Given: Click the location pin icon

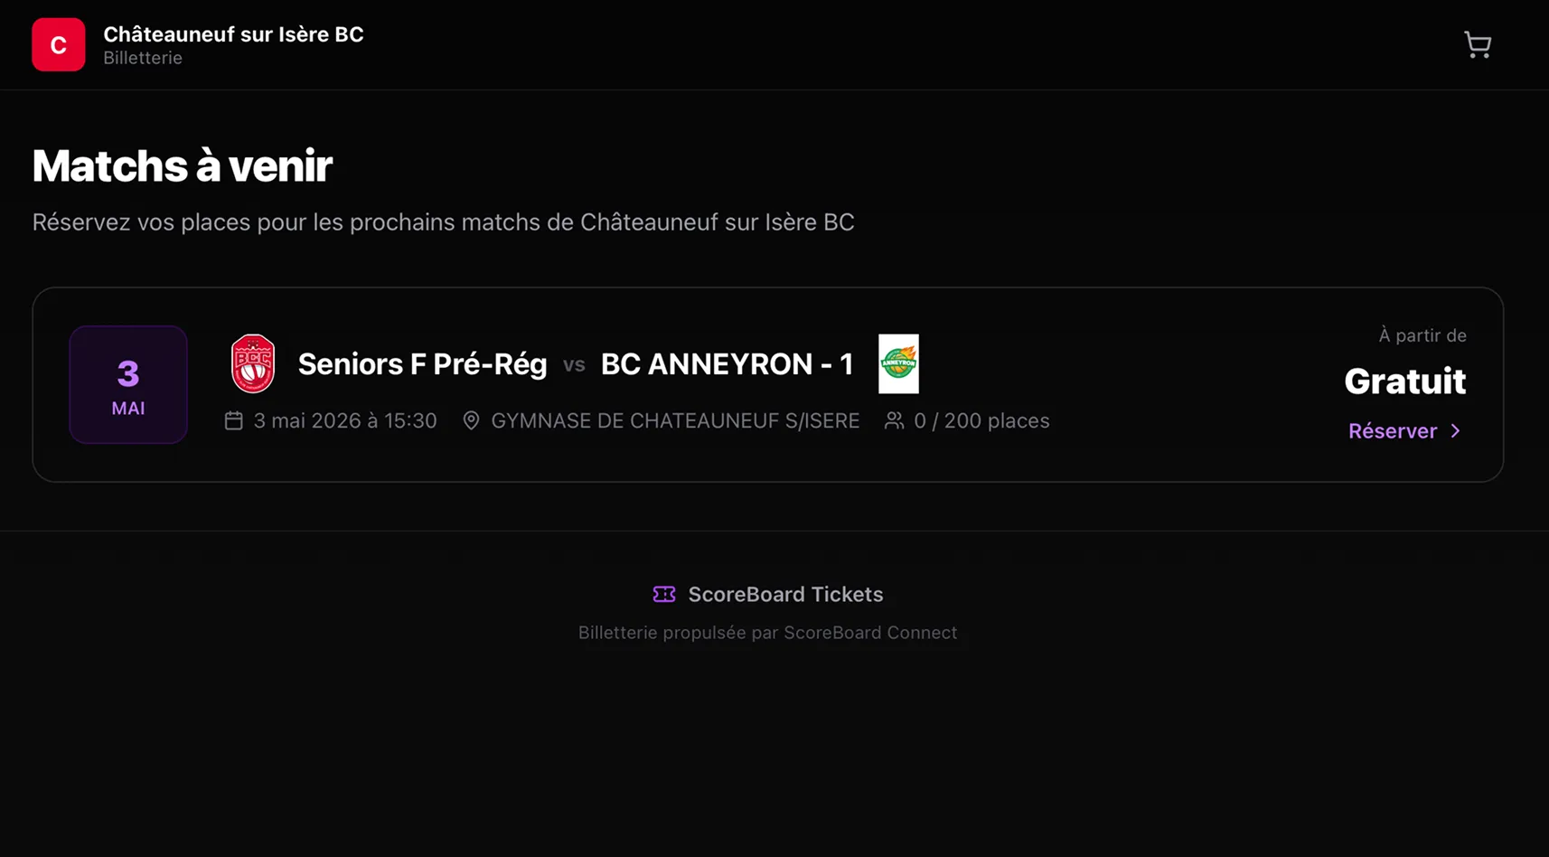Looking at the screenshot, I should click(471, 420).
